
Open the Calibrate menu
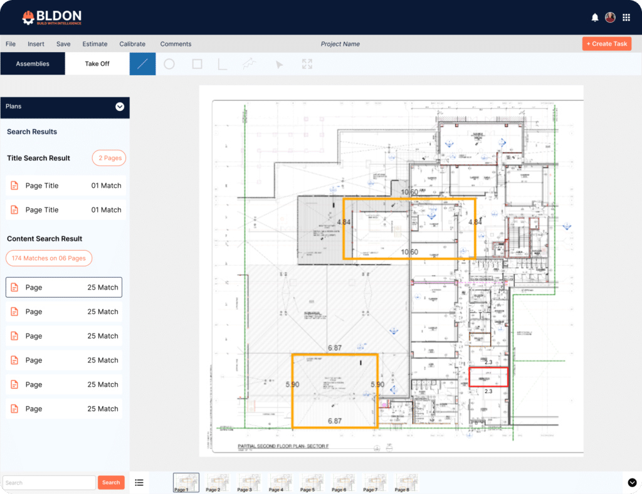132,44
